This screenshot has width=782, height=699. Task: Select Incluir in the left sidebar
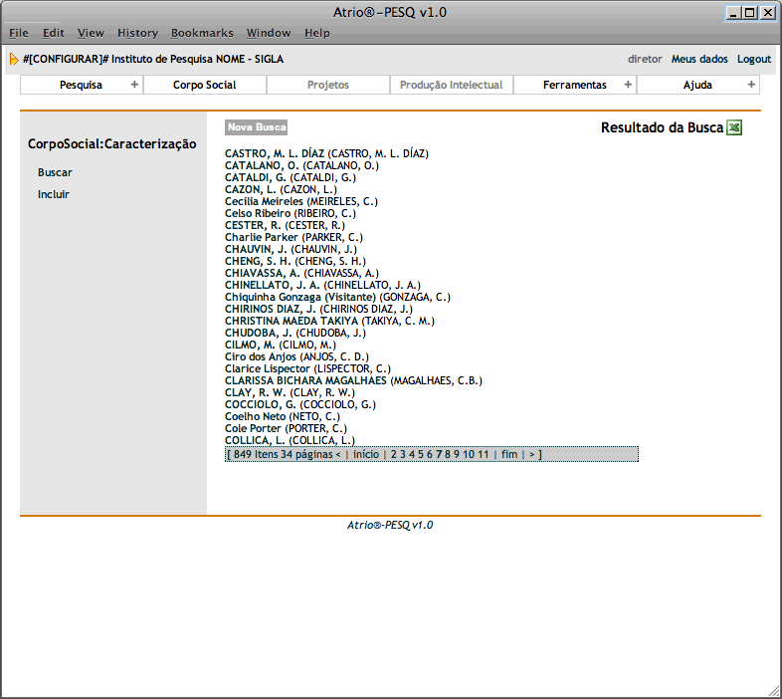[54, 194]
